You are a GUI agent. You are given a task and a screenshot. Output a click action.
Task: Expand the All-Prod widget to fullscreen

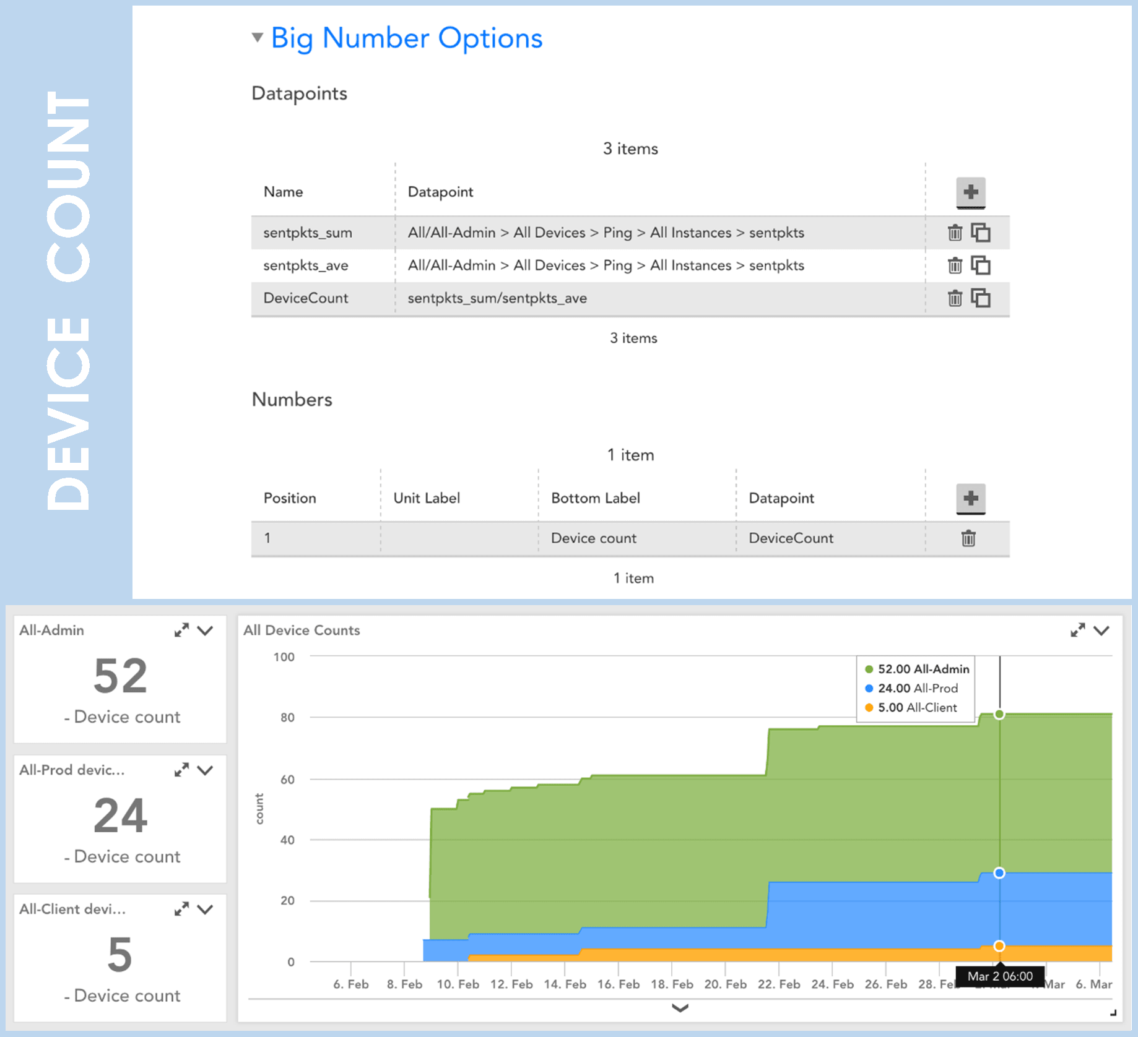pos(181,770)
